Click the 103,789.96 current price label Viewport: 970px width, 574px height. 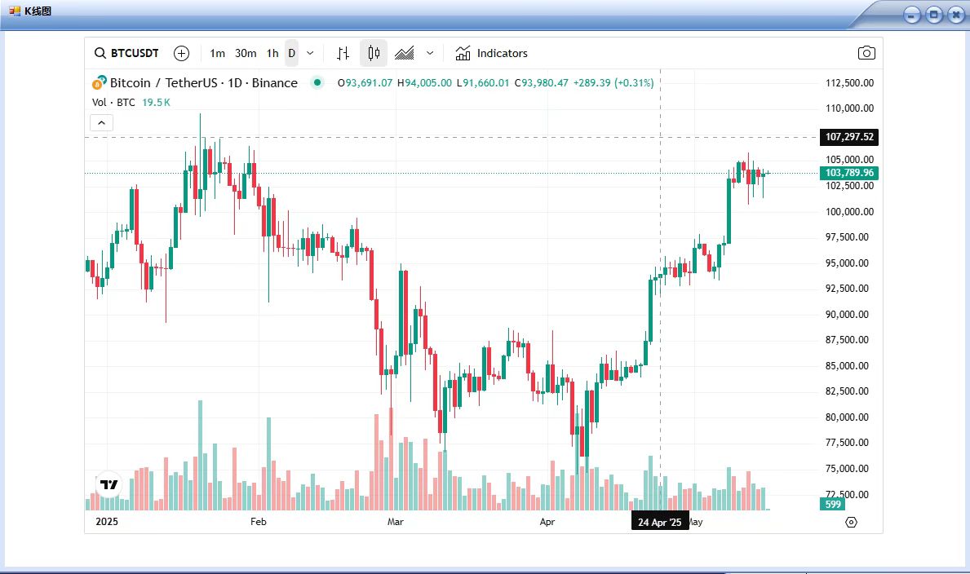[848, 173]
